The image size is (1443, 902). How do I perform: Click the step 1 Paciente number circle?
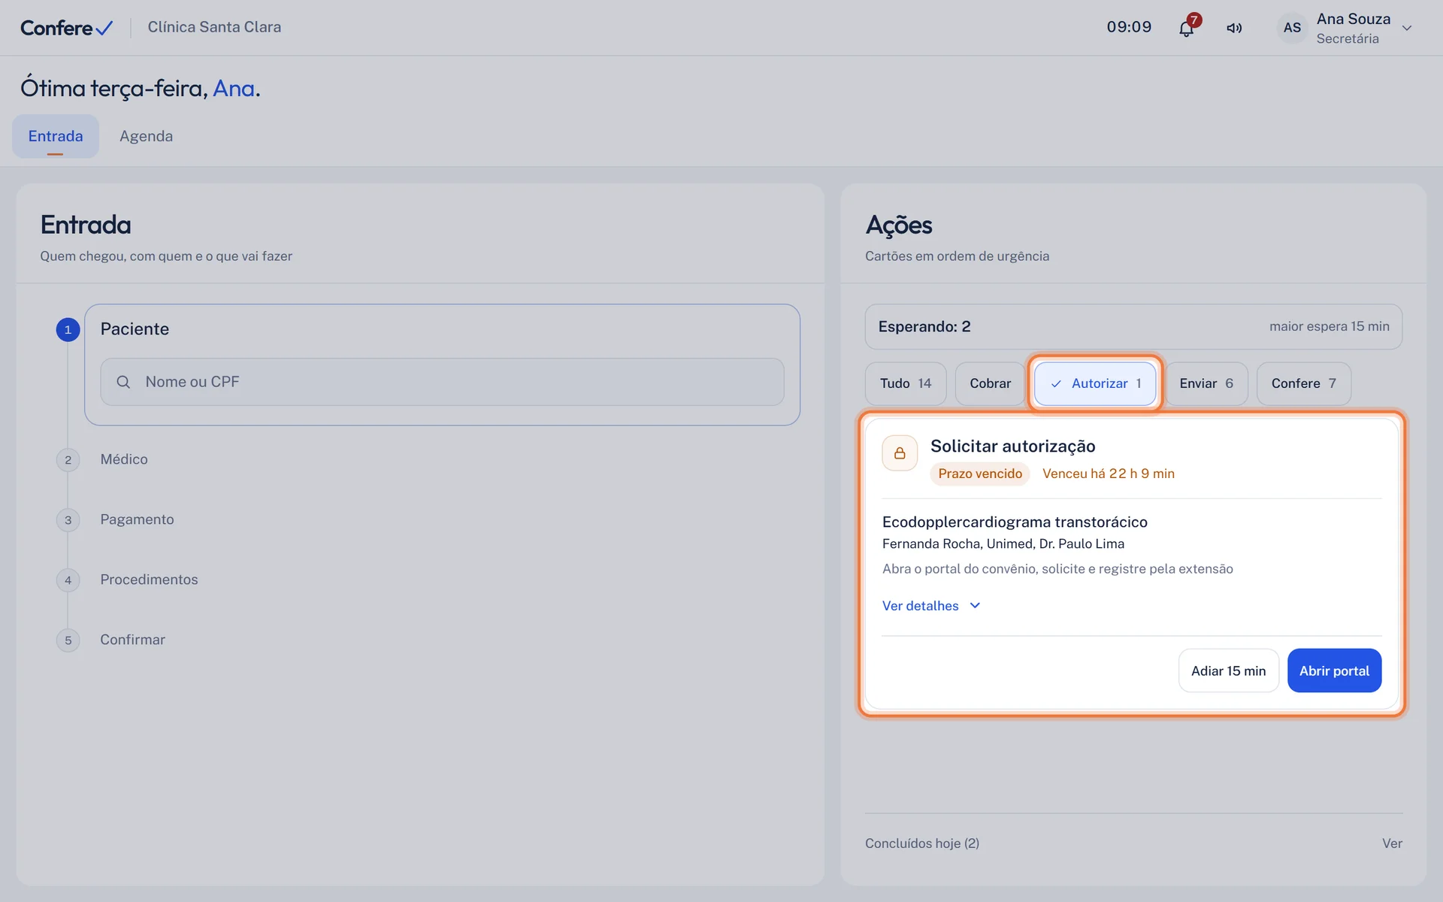pos(68,329)
